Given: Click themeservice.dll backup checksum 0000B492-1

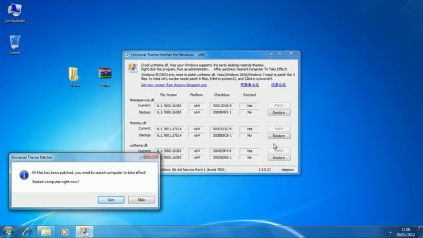Looking at the screenshot, I should 222,112.
